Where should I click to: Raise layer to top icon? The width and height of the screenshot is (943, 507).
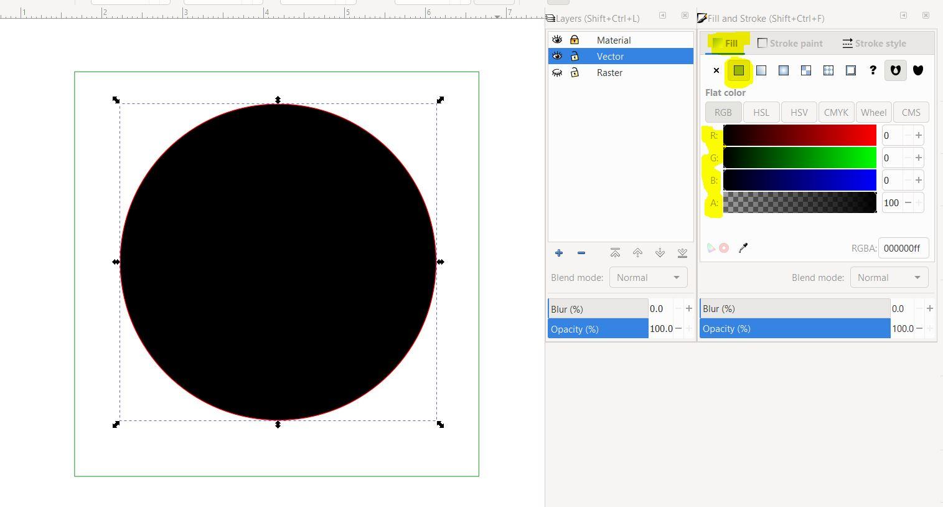615,253
